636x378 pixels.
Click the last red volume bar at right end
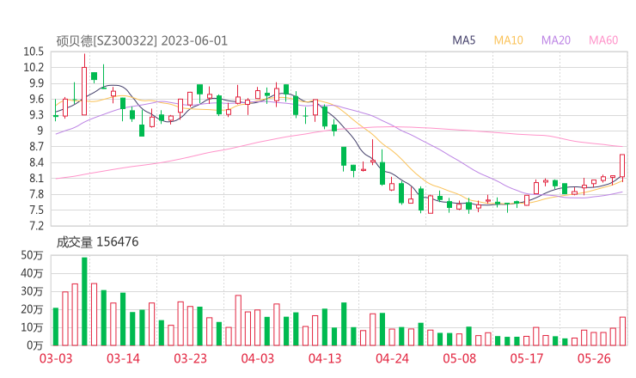tap(622, 331)
